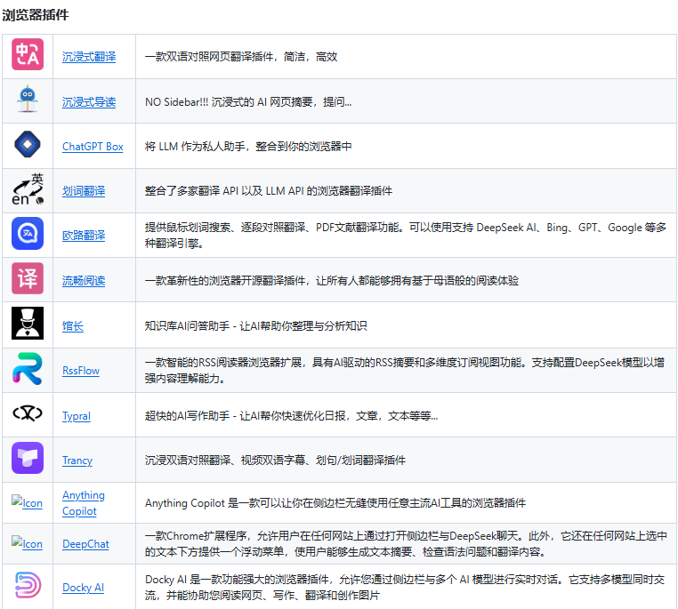Click description Anything Copilot 是一款可以让你
678x609 pixels.
[335, 503]
